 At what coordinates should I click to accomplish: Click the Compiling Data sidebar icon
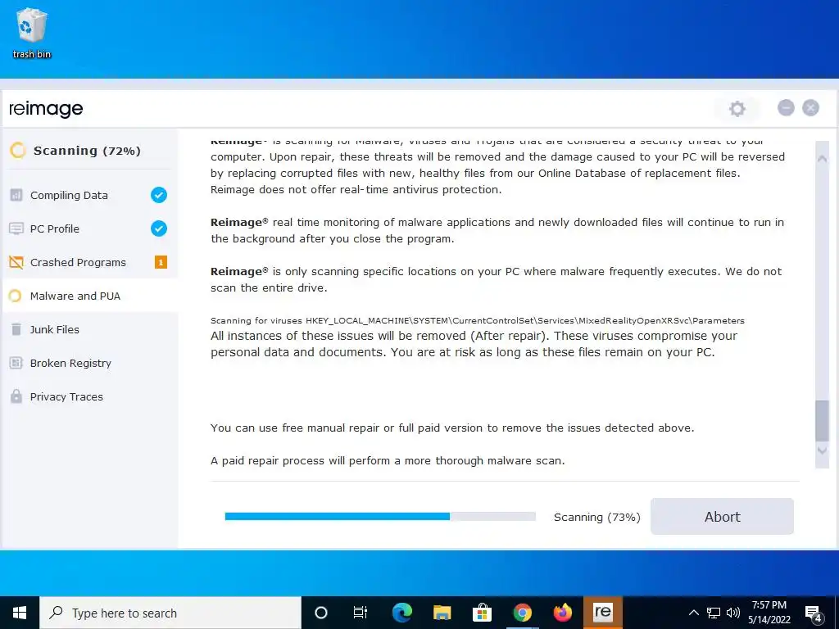click(x=16, y=195)
